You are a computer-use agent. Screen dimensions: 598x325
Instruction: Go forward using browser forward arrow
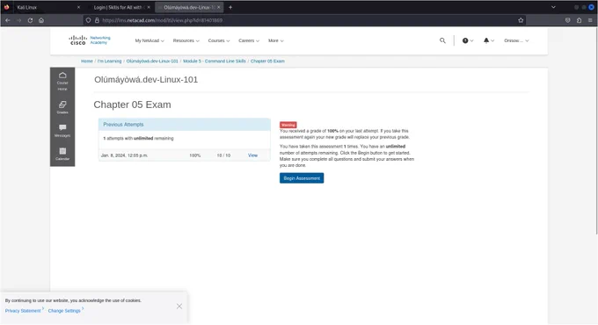[x=18, y=20]
